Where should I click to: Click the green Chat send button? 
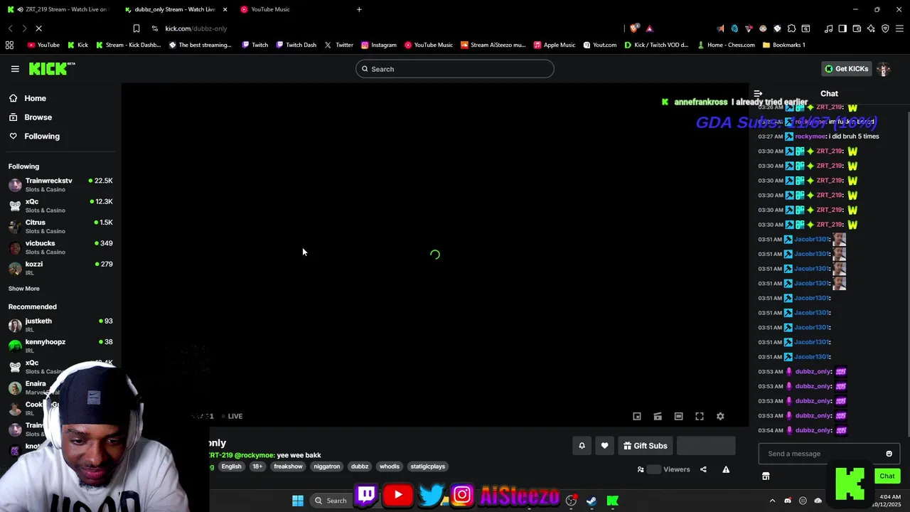click(x=887, y=476)
